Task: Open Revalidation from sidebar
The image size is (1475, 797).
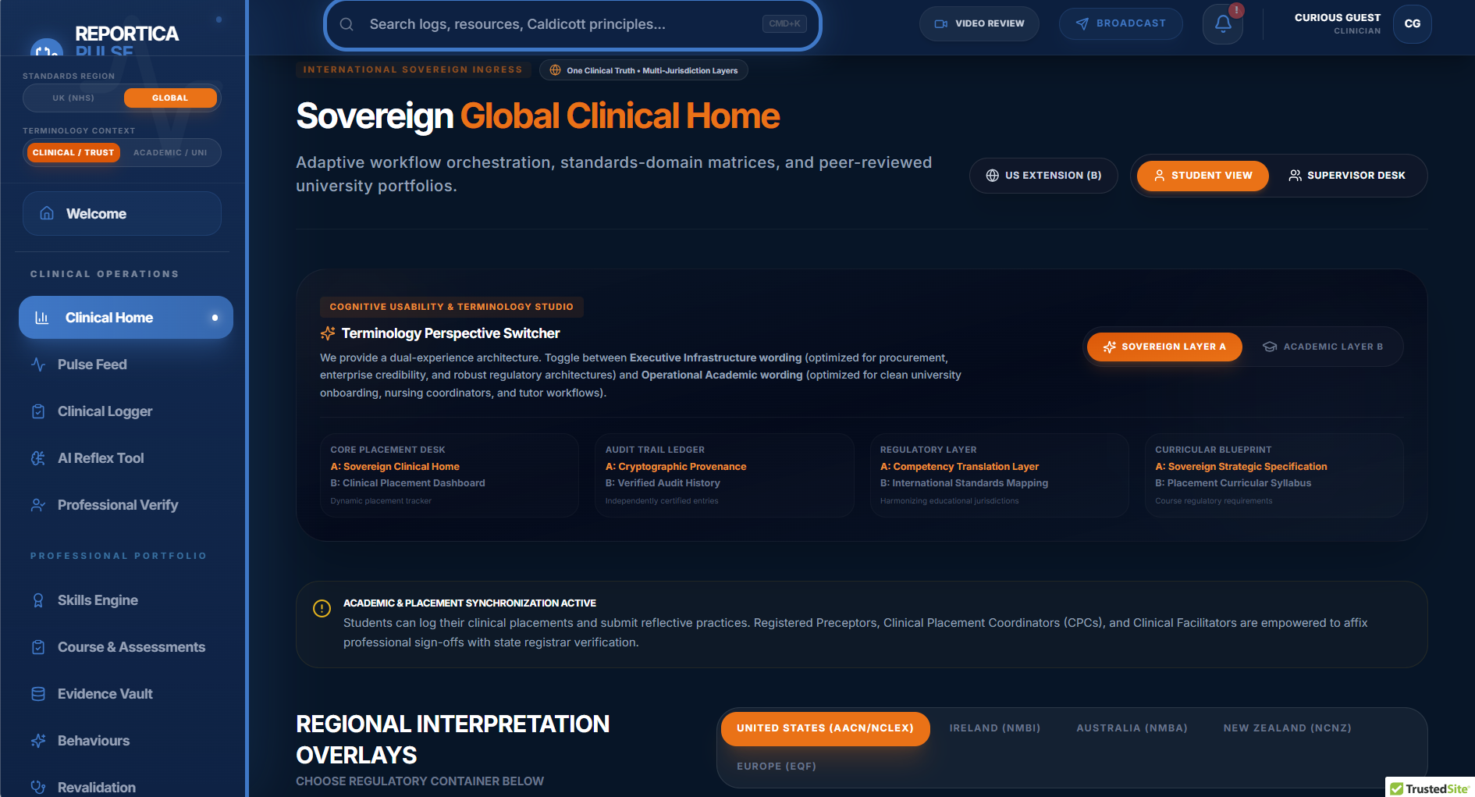Action: click(126, 785)
